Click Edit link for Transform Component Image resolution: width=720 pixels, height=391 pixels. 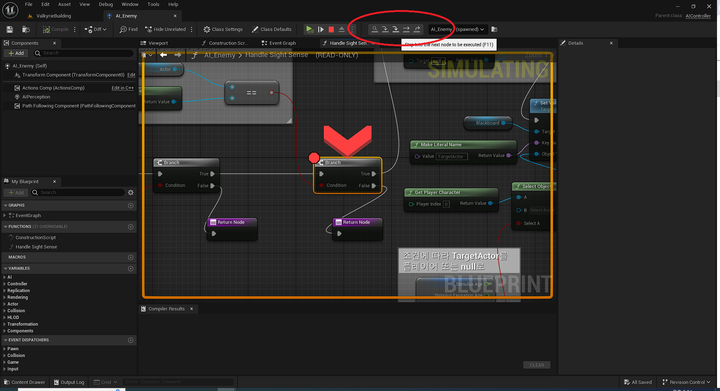(131, 75)
